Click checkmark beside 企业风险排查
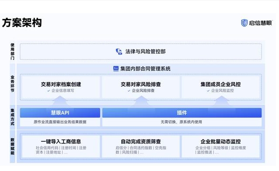The image size is (279, 171). pyautogui.click(x=129, y=91)
